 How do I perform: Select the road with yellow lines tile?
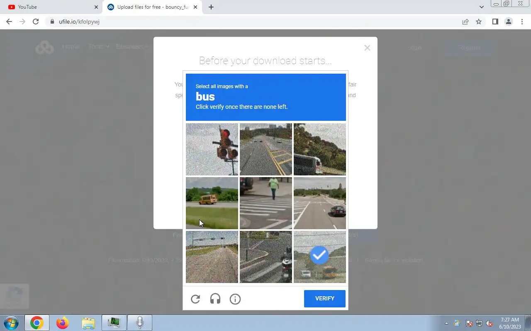click(x=266, y=149)
